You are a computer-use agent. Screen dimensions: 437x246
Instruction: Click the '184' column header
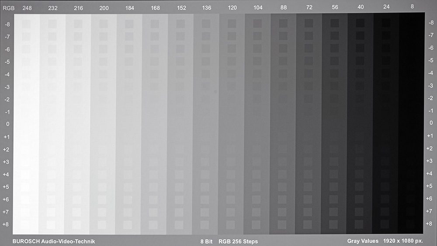tap(130, 8)
